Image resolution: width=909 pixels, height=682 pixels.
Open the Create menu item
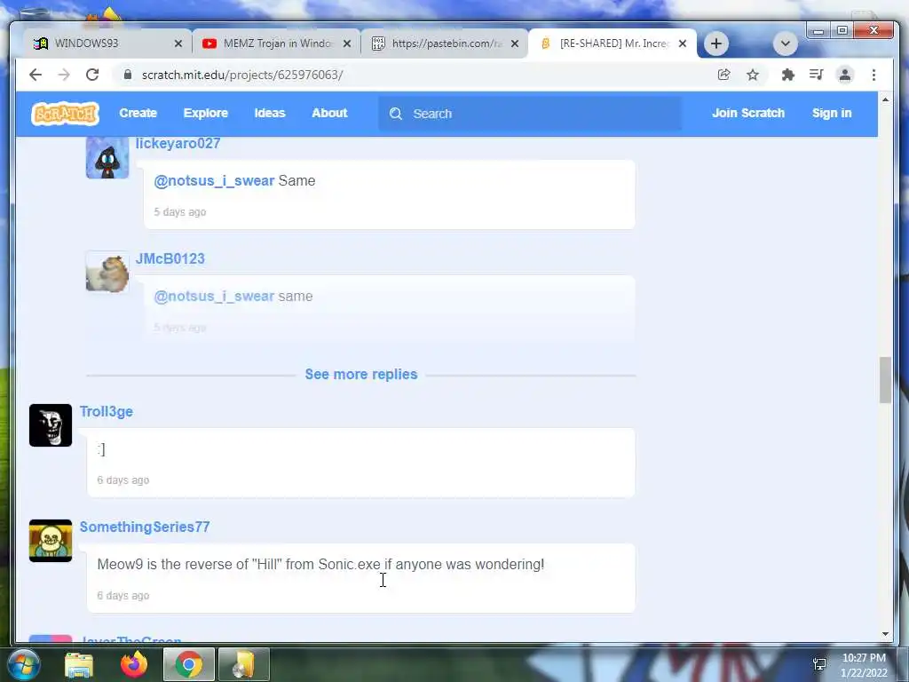coord(138,113)
